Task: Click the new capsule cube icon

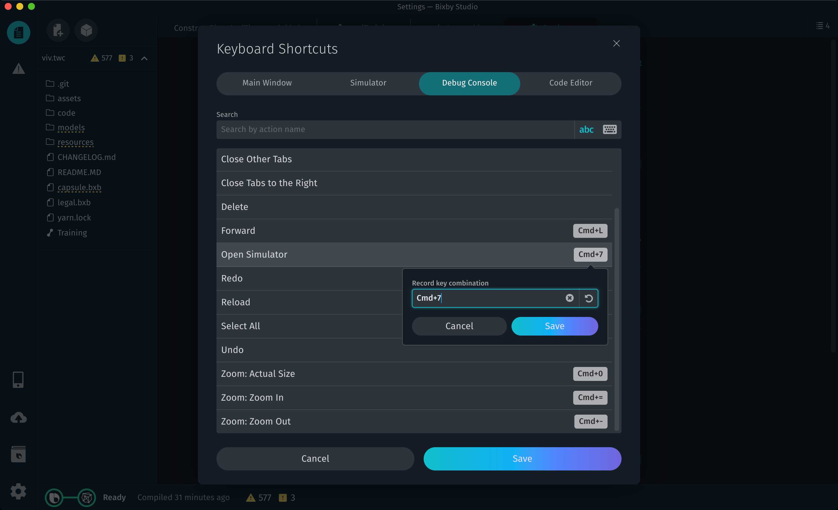Action: 86,30
